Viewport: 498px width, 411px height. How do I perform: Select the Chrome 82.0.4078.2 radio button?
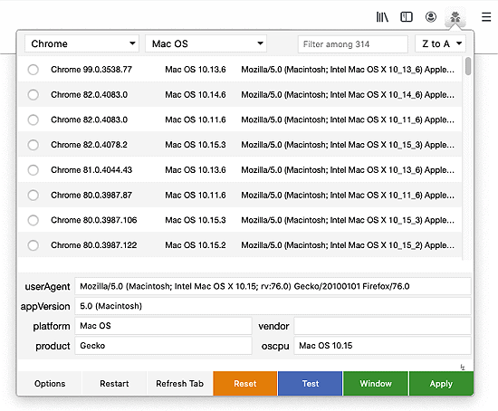(x=33, y=145)
